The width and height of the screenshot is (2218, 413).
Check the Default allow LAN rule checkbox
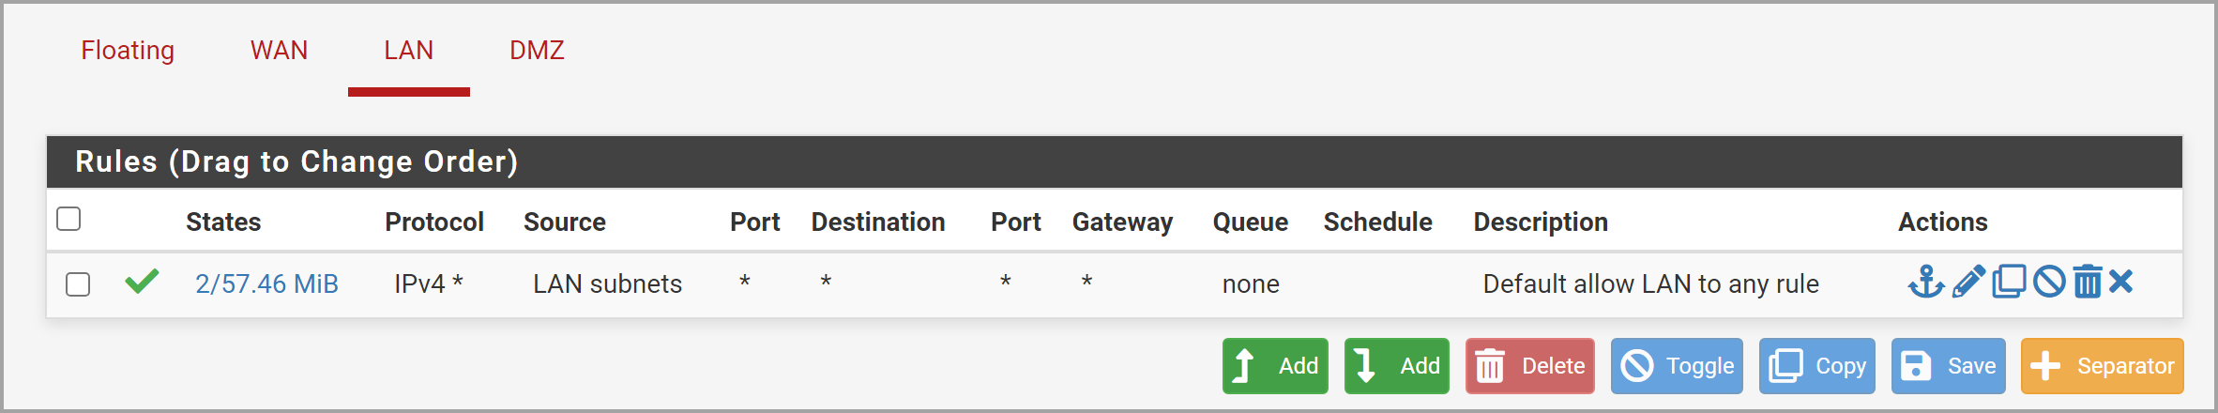point(78,284)
